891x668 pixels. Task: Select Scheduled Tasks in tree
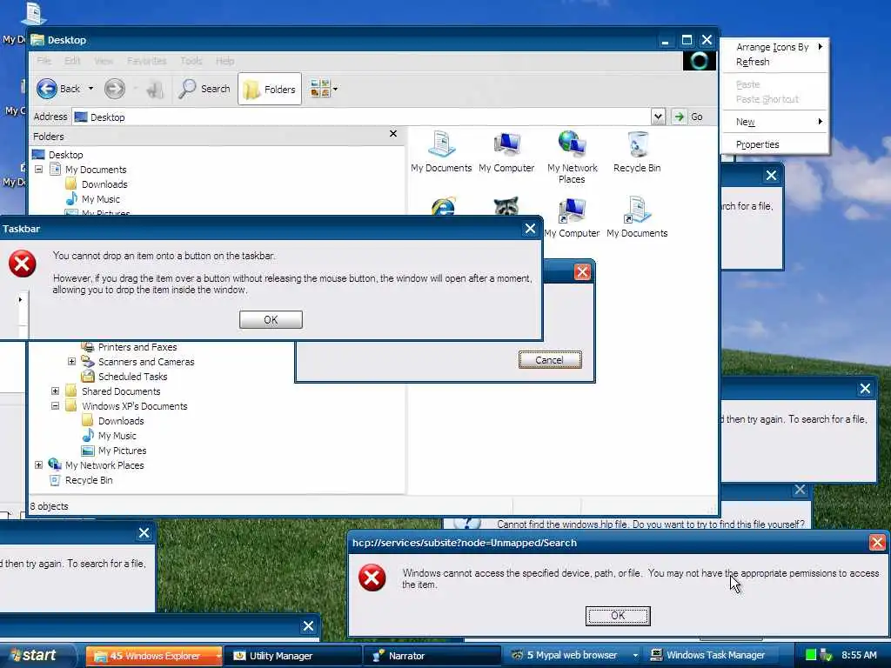click(x=132, y=376)
